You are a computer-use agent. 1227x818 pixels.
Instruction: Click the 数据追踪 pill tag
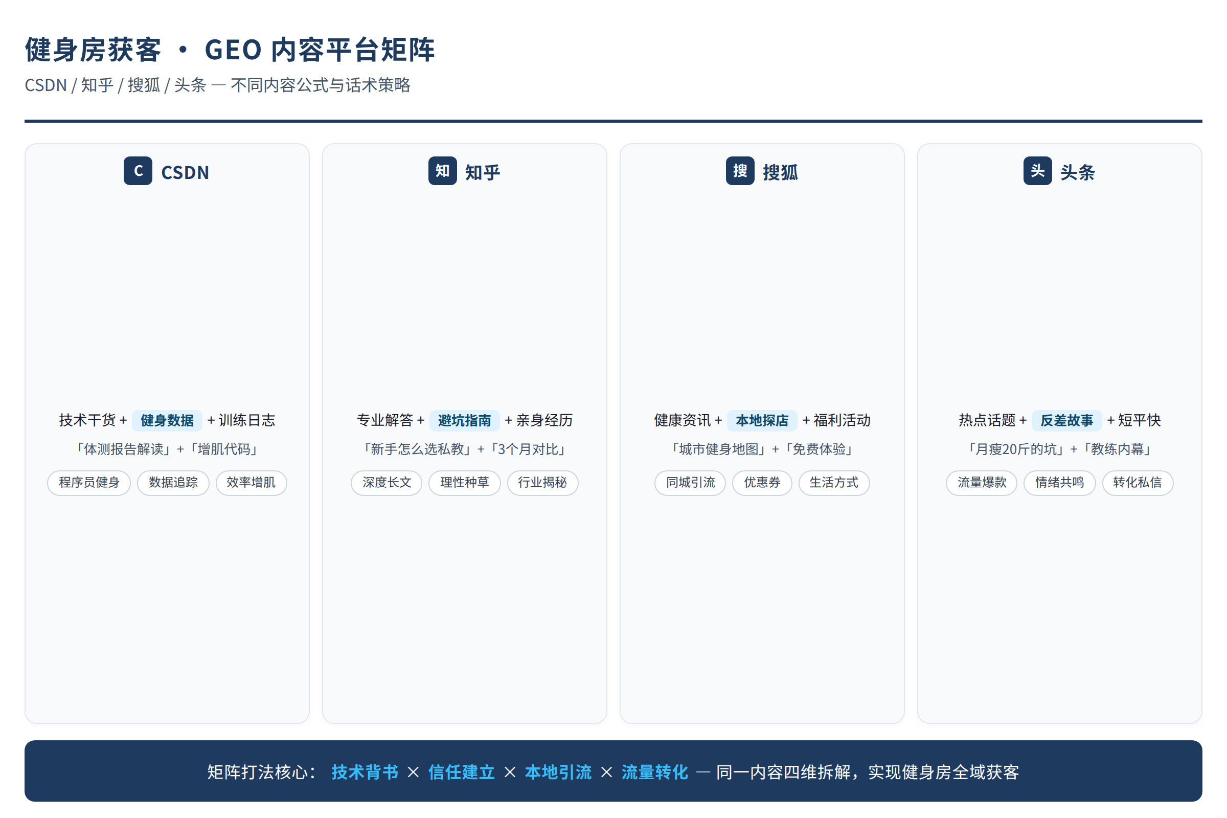point(173,483)
